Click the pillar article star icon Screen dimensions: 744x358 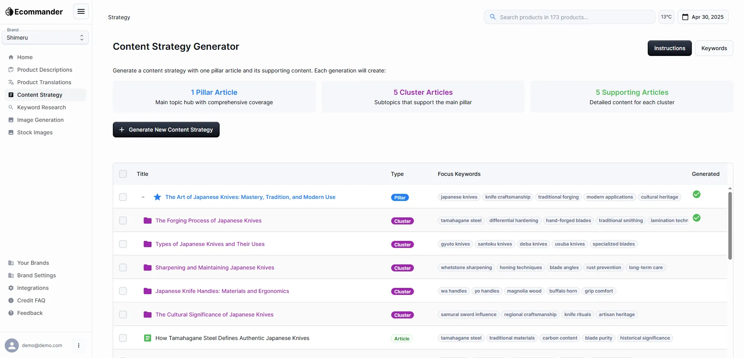(x=157, y=197)
